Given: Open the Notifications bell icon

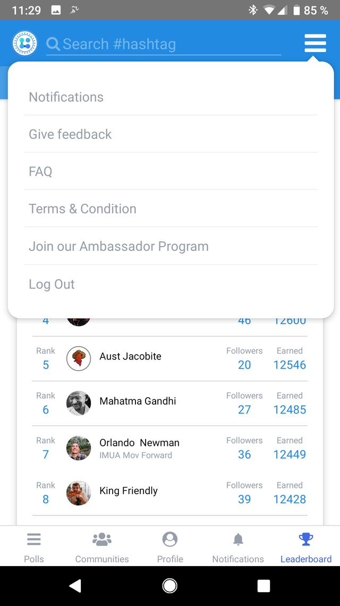Looking at the screenshot, I should 237,539.
